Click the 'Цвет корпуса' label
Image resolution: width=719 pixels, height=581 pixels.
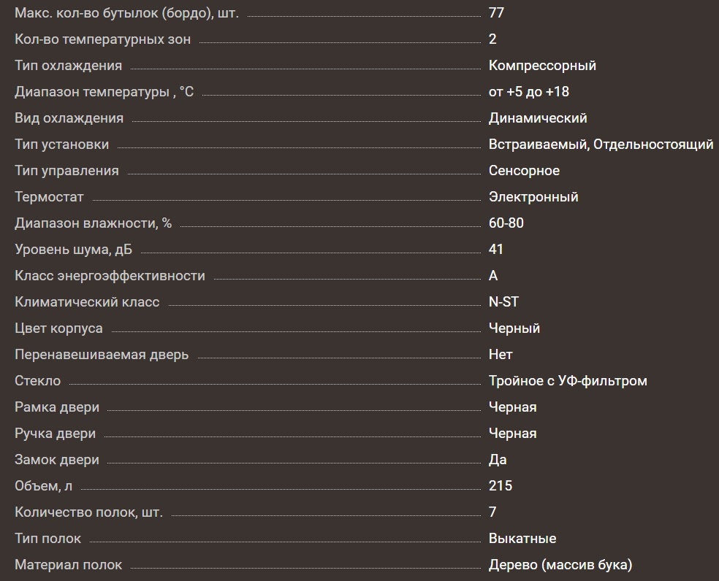(x=58, y=328)
